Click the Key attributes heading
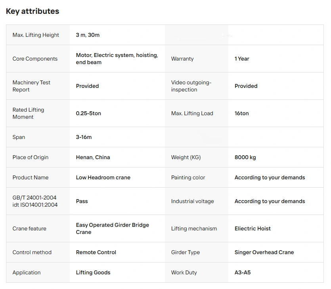 click(33, 11)
